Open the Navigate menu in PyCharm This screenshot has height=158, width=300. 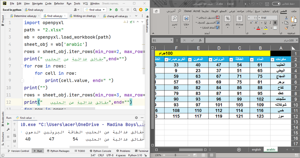point(37,3)
